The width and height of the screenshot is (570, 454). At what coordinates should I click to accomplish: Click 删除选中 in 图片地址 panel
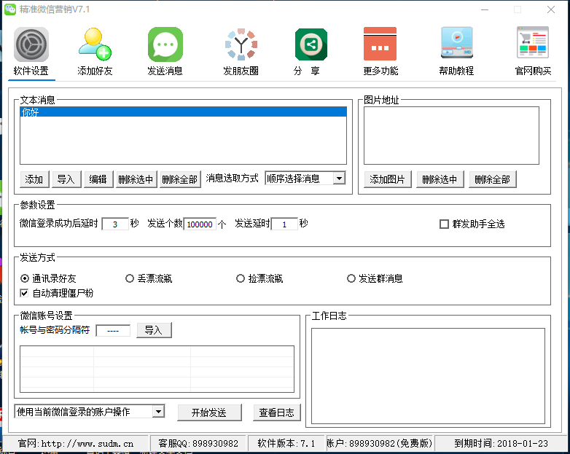[440, 179]
